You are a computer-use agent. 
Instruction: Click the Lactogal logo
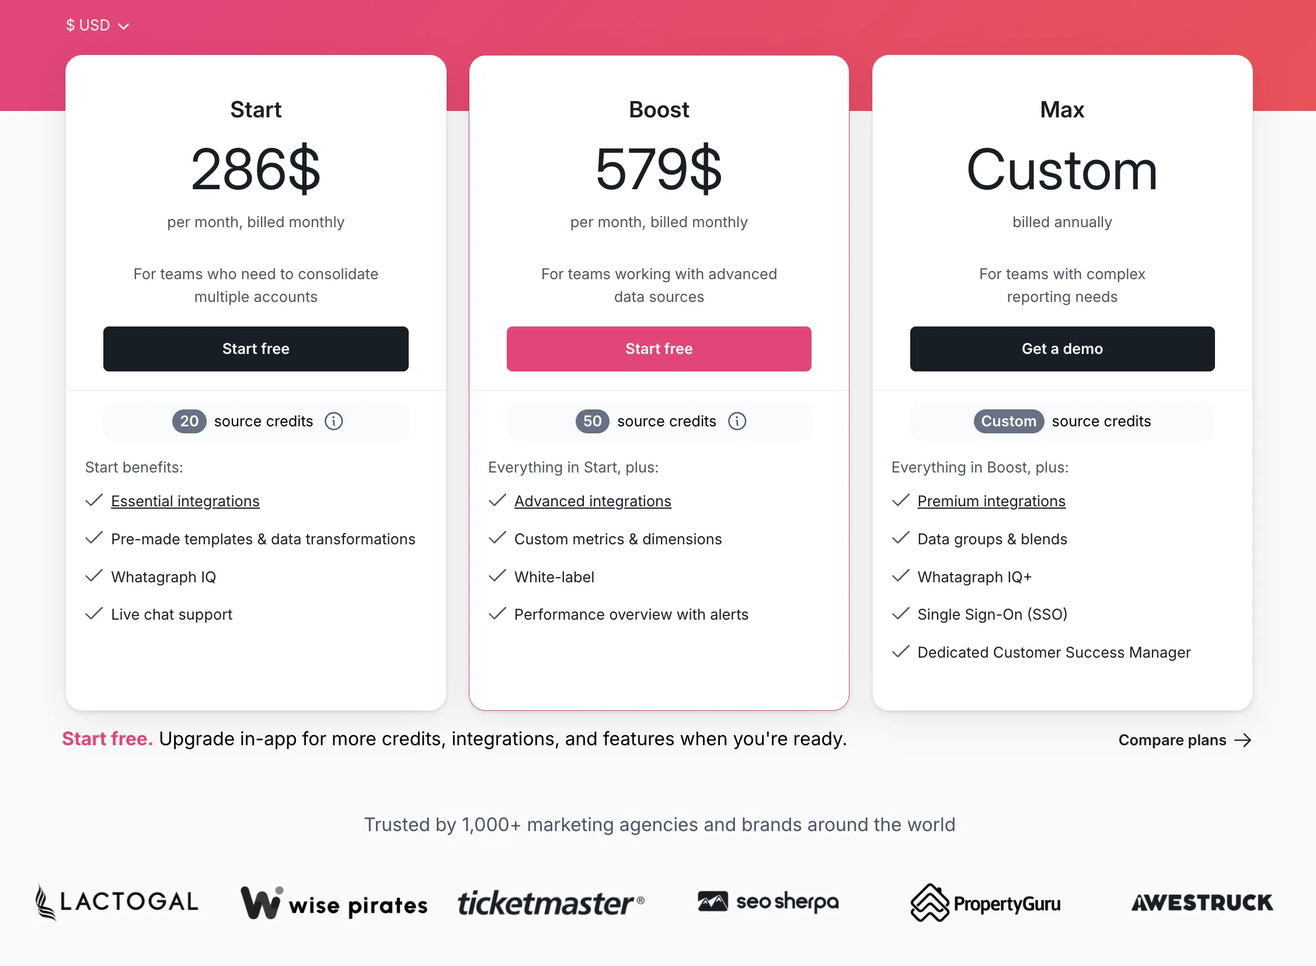116,902
